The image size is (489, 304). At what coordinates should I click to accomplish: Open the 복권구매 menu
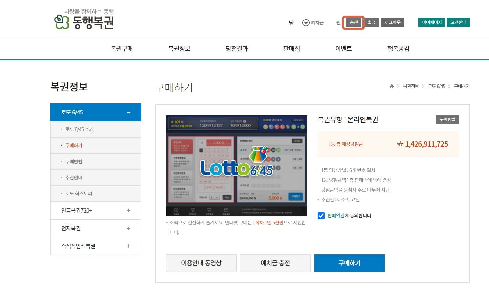coord(121,49)
